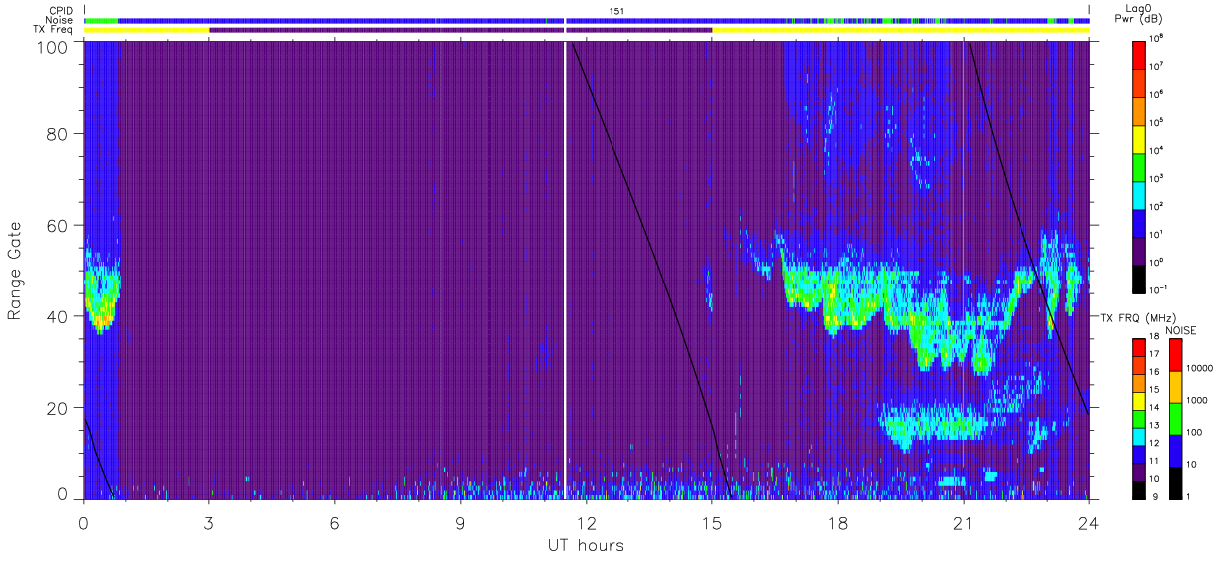
Task: Click the '14' label on TX FRQ legend
Action: (1155, 407)
